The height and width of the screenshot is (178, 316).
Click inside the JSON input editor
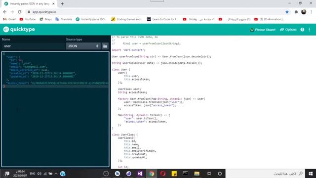coord(55,109)
